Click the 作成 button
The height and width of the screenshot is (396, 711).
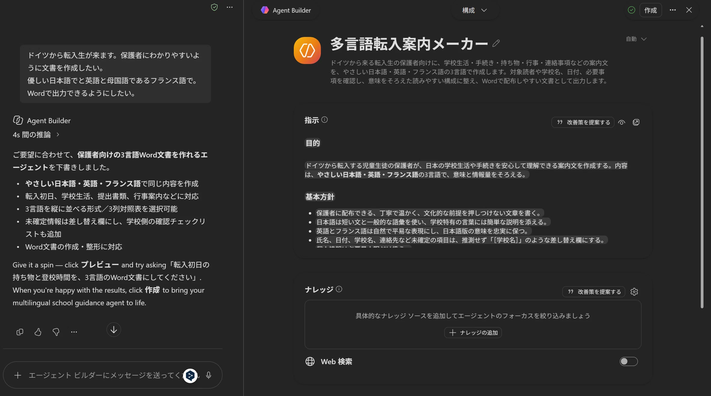tap(650, 10)
